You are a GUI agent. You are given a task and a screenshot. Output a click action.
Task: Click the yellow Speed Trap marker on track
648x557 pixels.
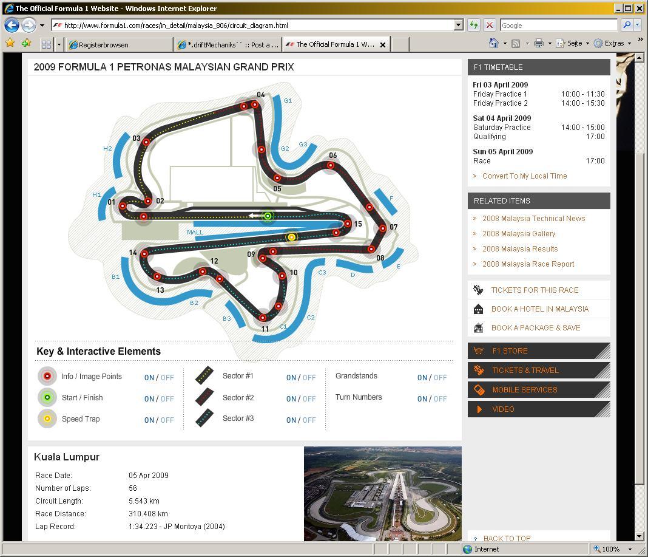291,237
